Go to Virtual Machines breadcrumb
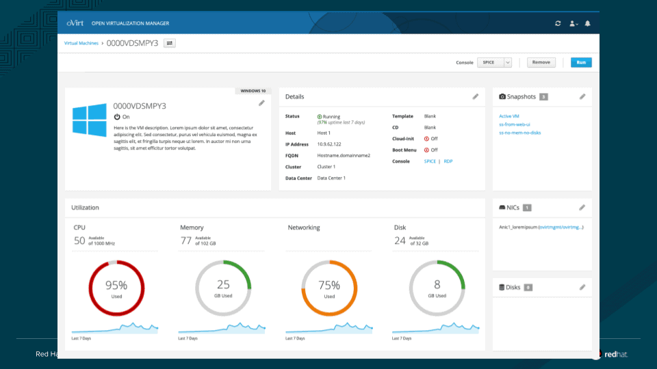657x369 pixels. 81,43
